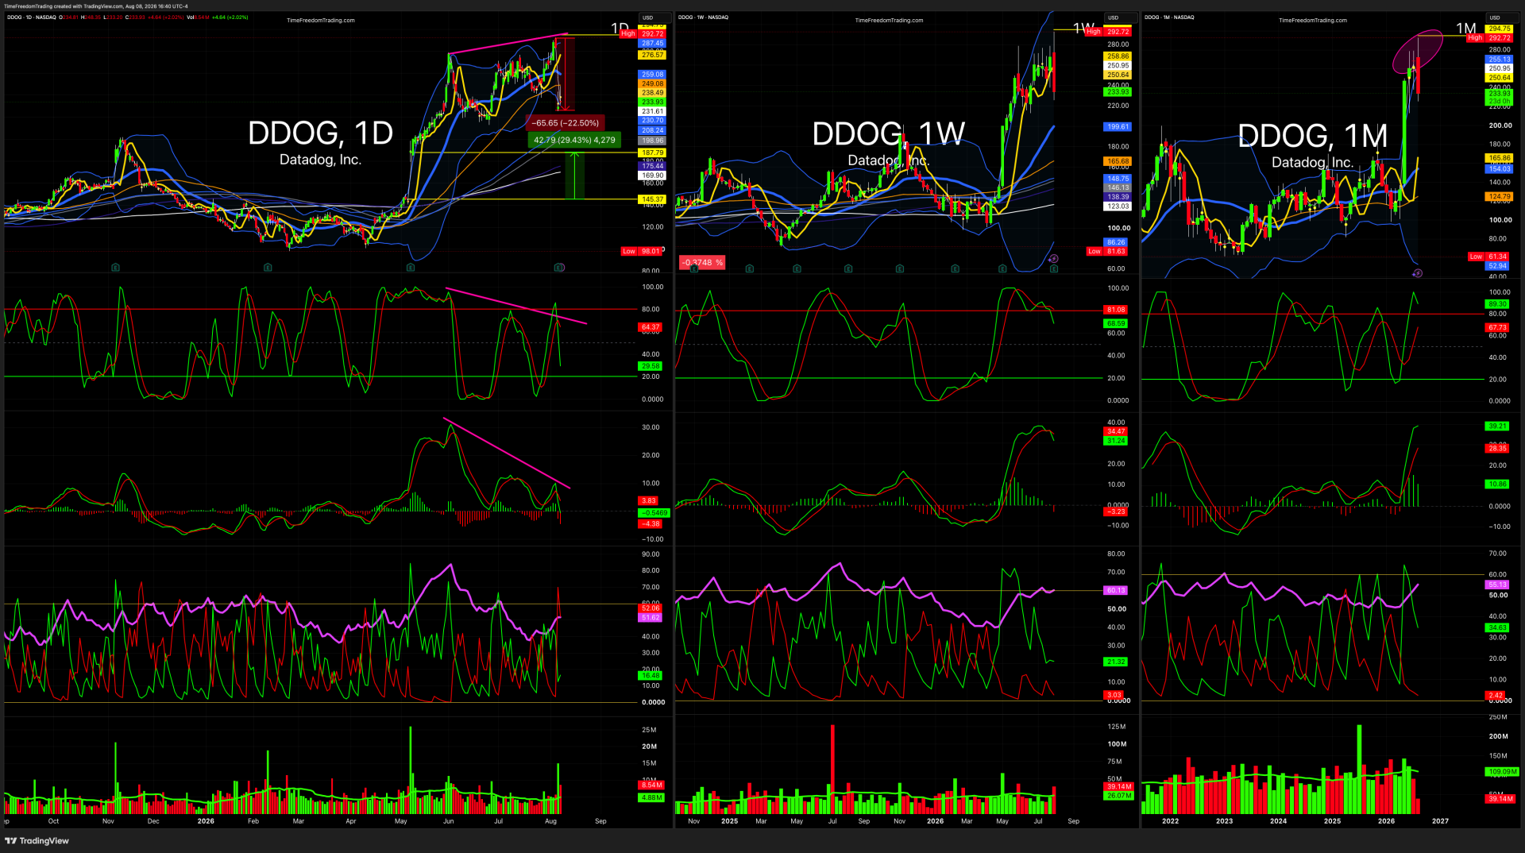Click the red -0.3748 % label on weekly chart
Viewport: 1525px width, 853px height.
pos(702,262)
